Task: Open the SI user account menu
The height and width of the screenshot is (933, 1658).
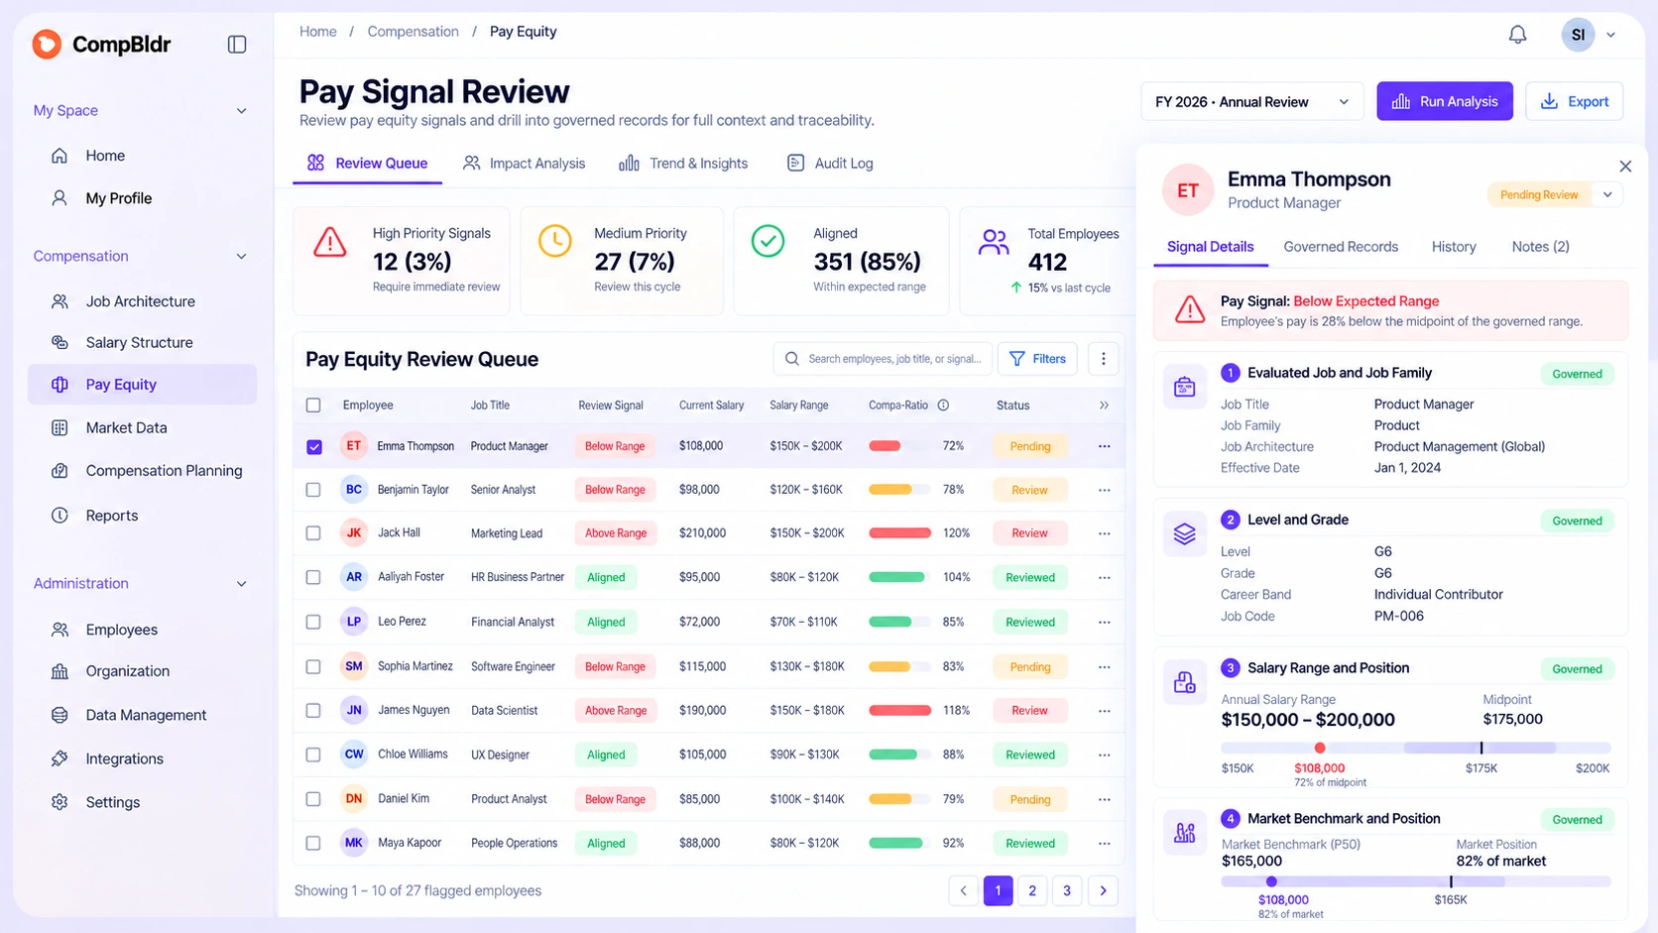Action: tap(1590, 35)
